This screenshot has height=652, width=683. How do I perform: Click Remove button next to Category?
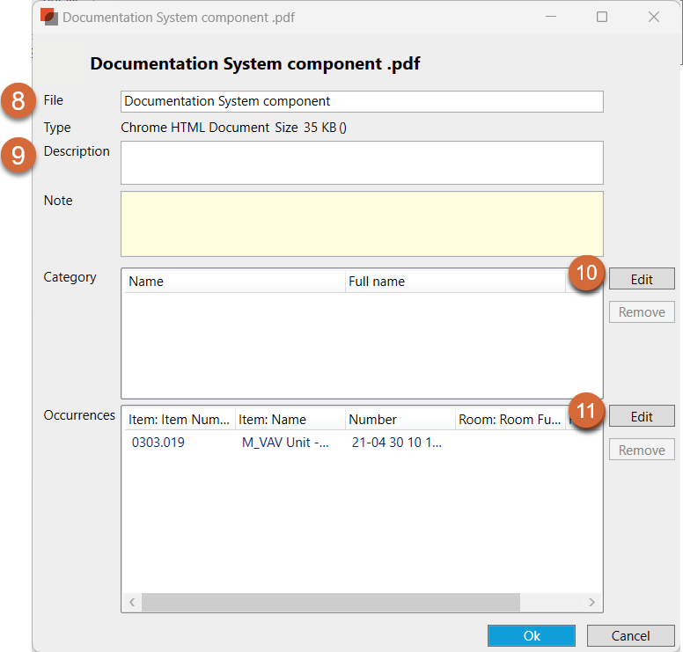pyautogui.click(x=642, y=312)
